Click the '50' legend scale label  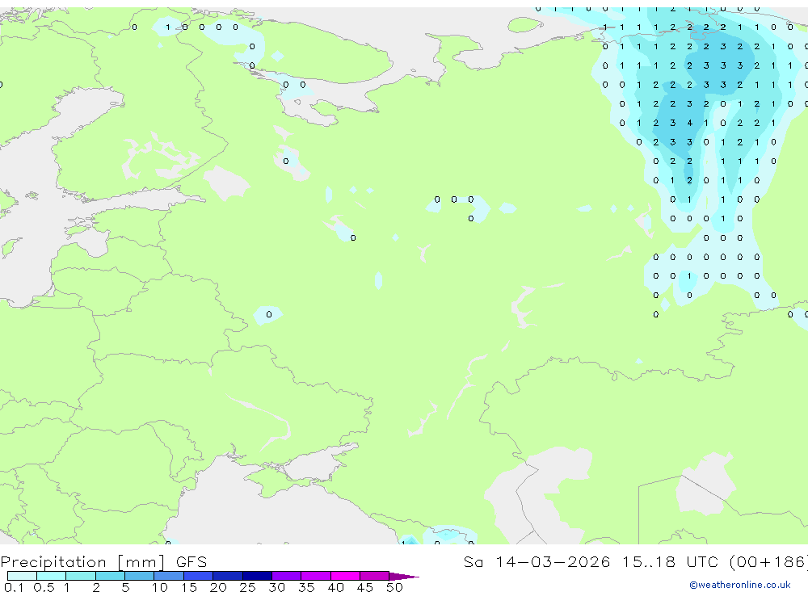(394, 587)
